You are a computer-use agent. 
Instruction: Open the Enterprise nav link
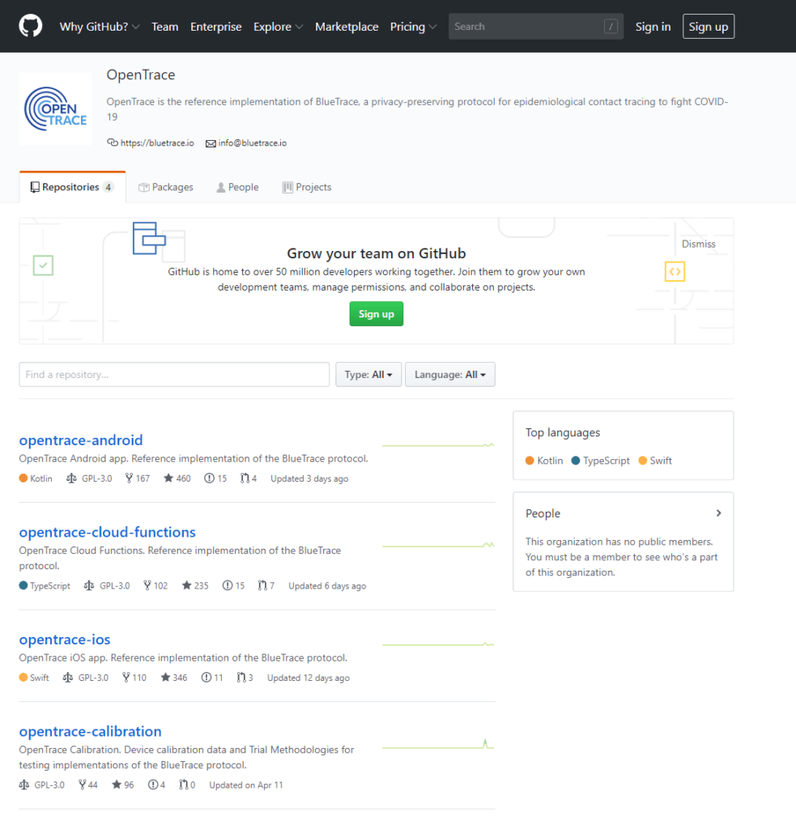click(215, 27)
